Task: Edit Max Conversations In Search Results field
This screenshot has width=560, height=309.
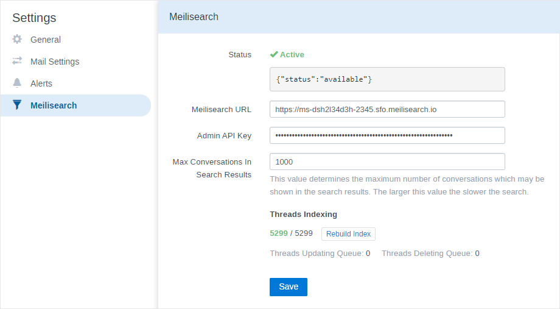Action: point(387,162)
